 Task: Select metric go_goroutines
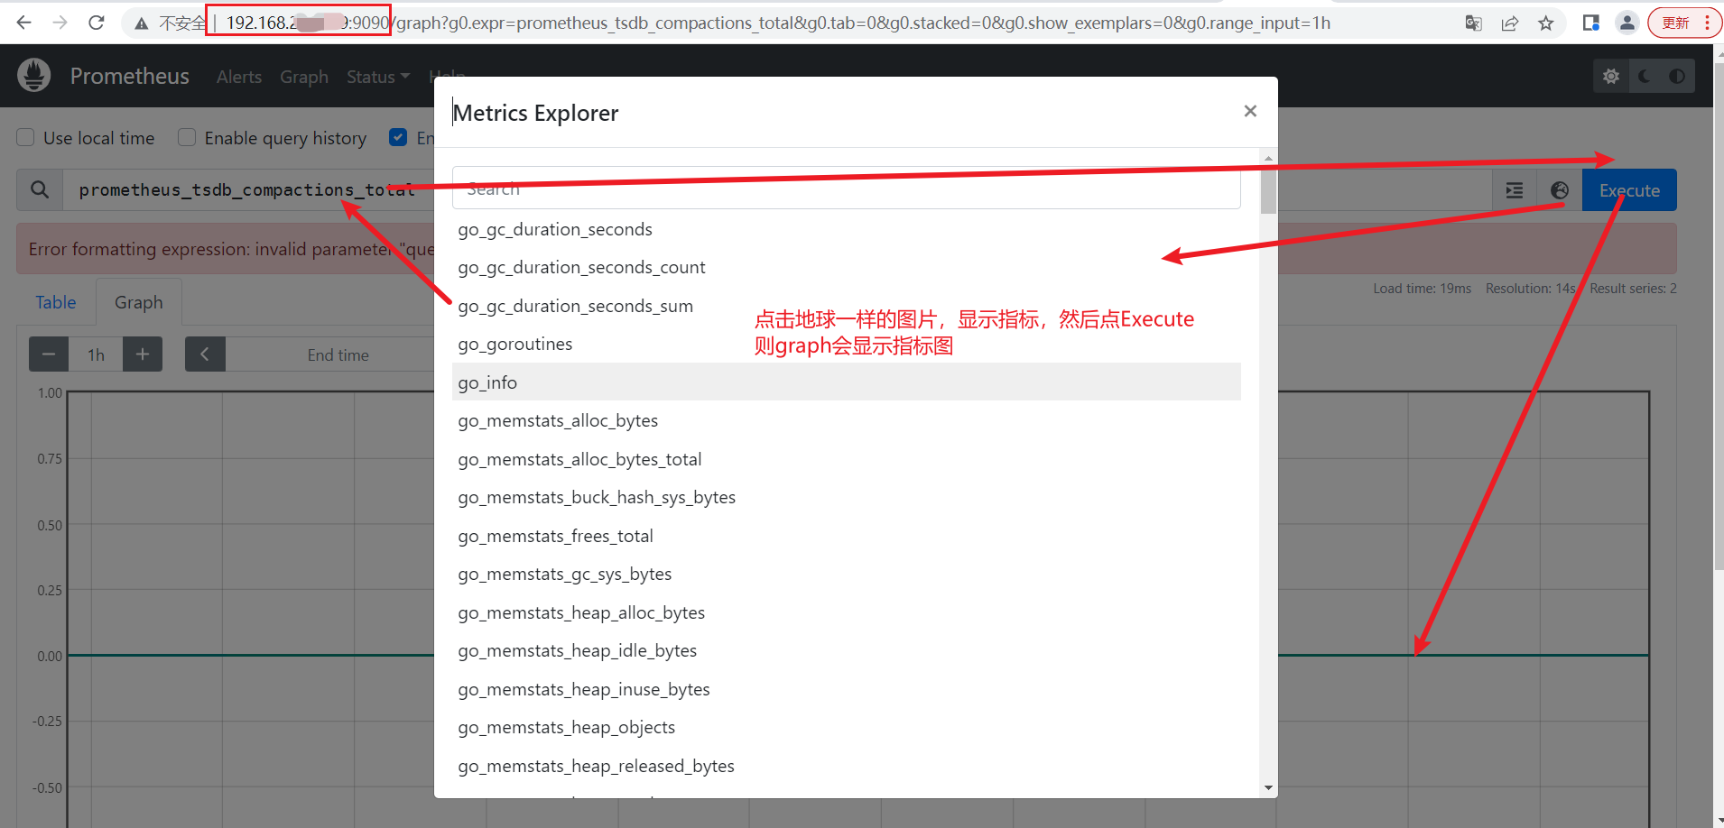coord(847,344)
